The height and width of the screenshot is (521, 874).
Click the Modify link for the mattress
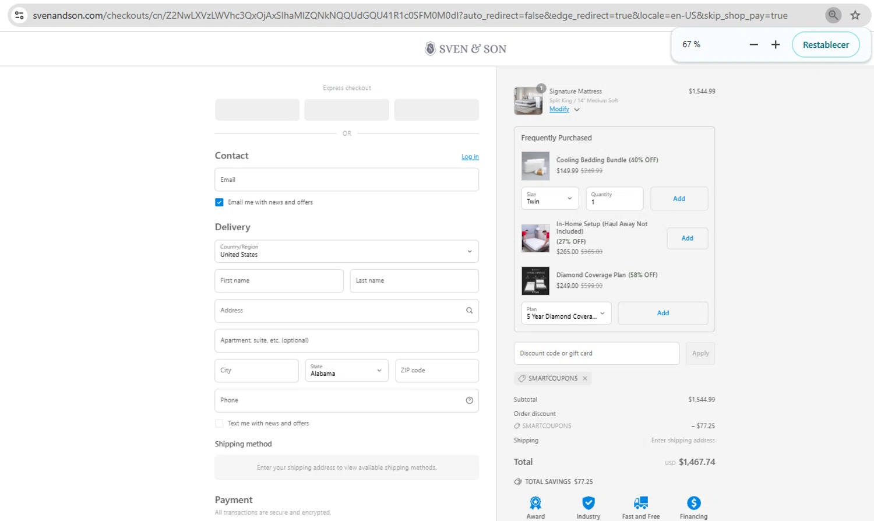559,109
